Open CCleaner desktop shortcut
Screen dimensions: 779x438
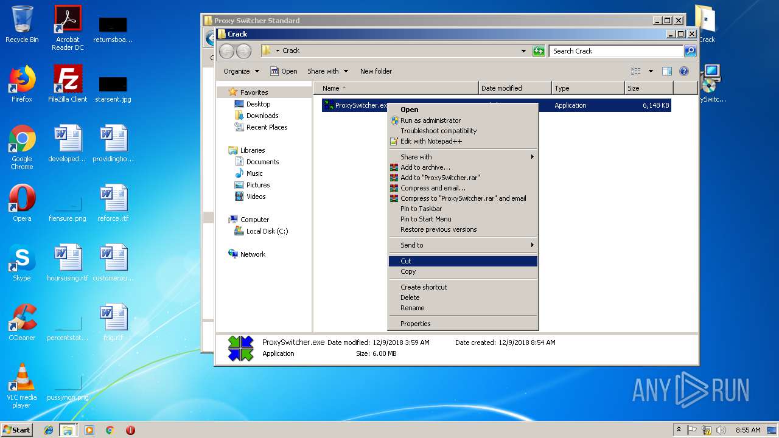click(22, 322)
